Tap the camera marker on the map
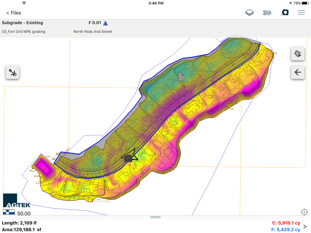 pyautogui.click(x=128, y=159)
